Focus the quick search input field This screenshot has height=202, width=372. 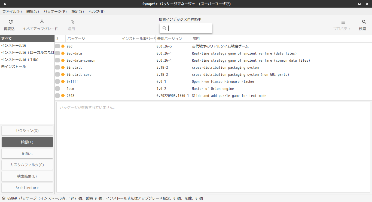(186, 28)
